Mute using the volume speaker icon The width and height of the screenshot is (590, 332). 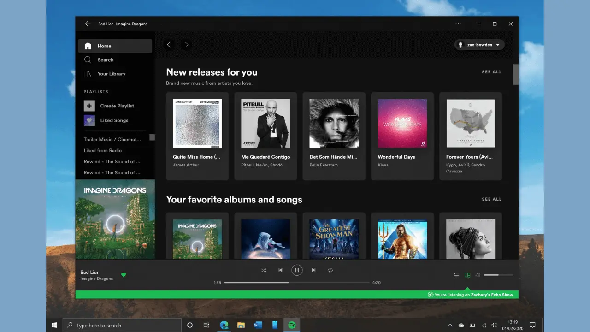pyautogui.click(x=478, y=275)
